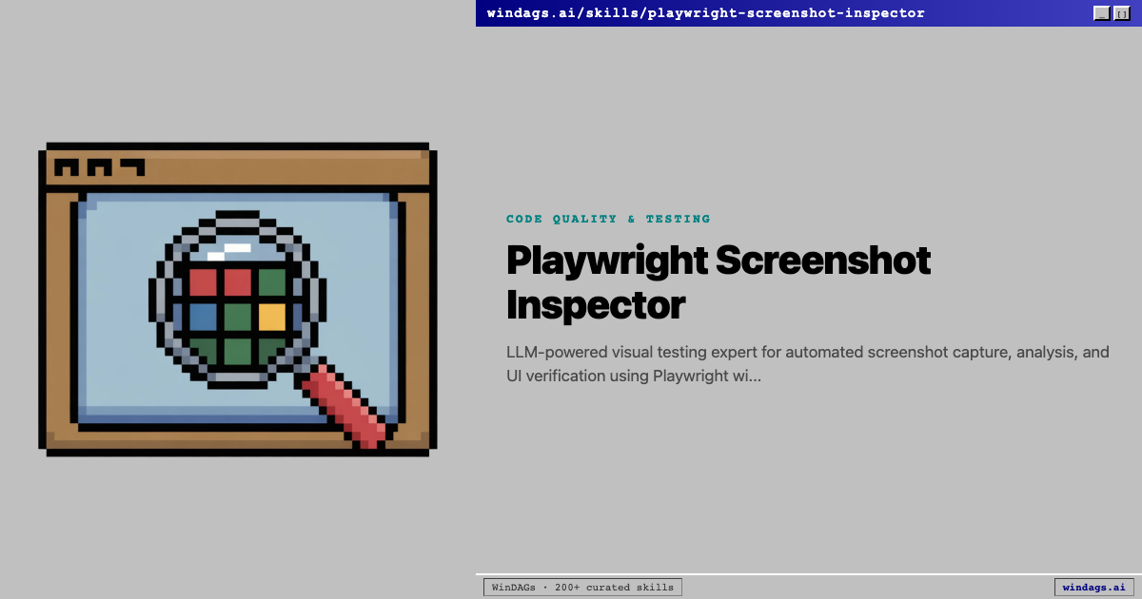The image size is (1142, 599).
Task: Click the windags.ai badge in the bottom corner
Action: point(1093,588)
